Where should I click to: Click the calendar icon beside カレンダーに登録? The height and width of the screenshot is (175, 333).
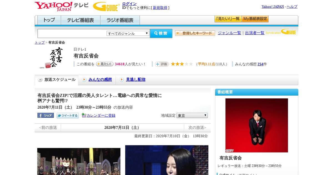click(84, 115)
